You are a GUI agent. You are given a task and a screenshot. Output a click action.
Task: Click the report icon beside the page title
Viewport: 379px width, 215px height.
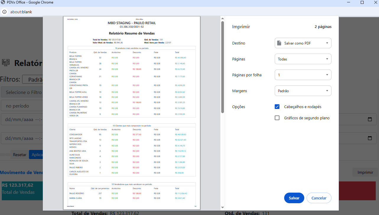[6, 62]
